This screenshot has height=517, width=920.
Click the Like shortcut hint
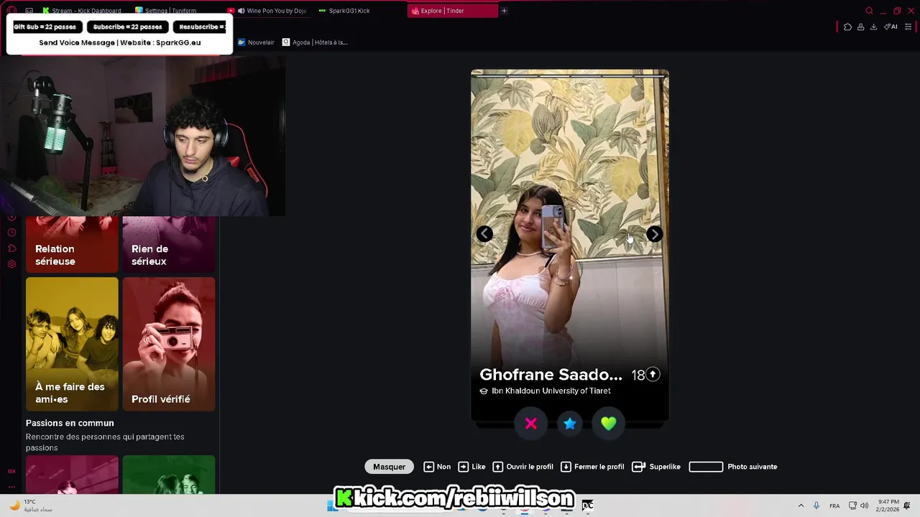pyautogui.click(x=471, y=467)
